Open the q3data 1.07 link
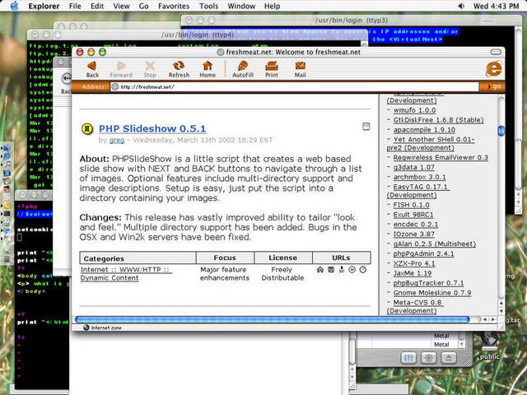 click(413, 167)
